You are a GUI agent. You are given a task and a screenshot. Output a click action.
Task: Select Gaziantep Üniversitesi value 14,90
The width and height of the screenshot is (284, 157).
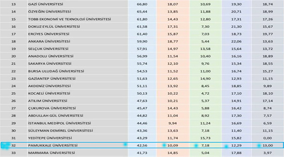(205, 78)
